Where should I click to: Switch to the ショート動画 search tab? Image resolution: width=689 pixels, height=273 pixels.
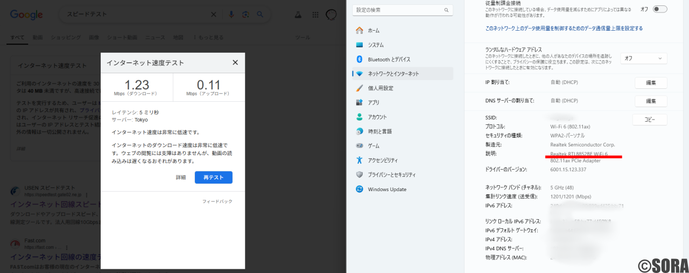pyautogui.click(x=122, y=37)
